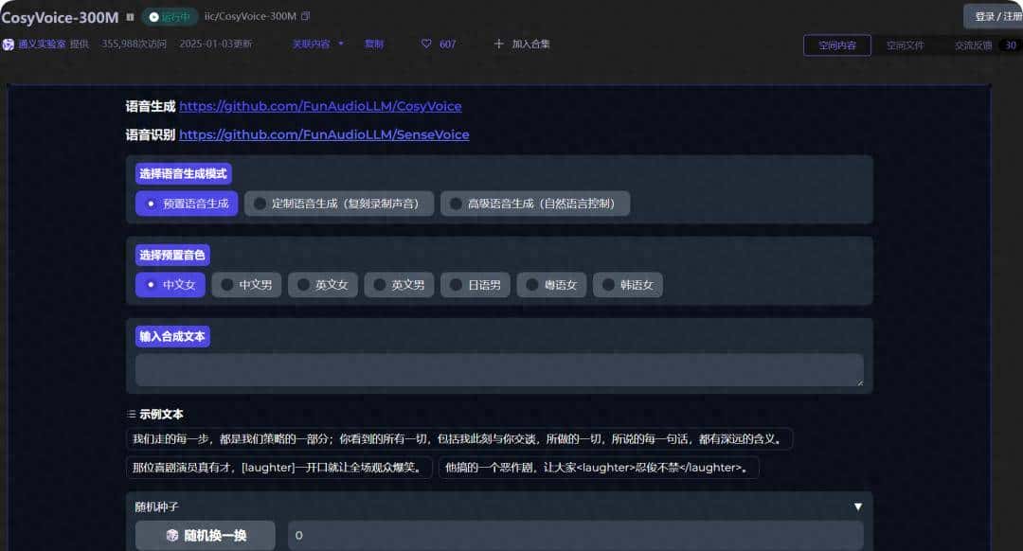View the 空间内容 tab
This screenshot has width=1023, height=551.
pyautogui.click(x=836, y=44)
